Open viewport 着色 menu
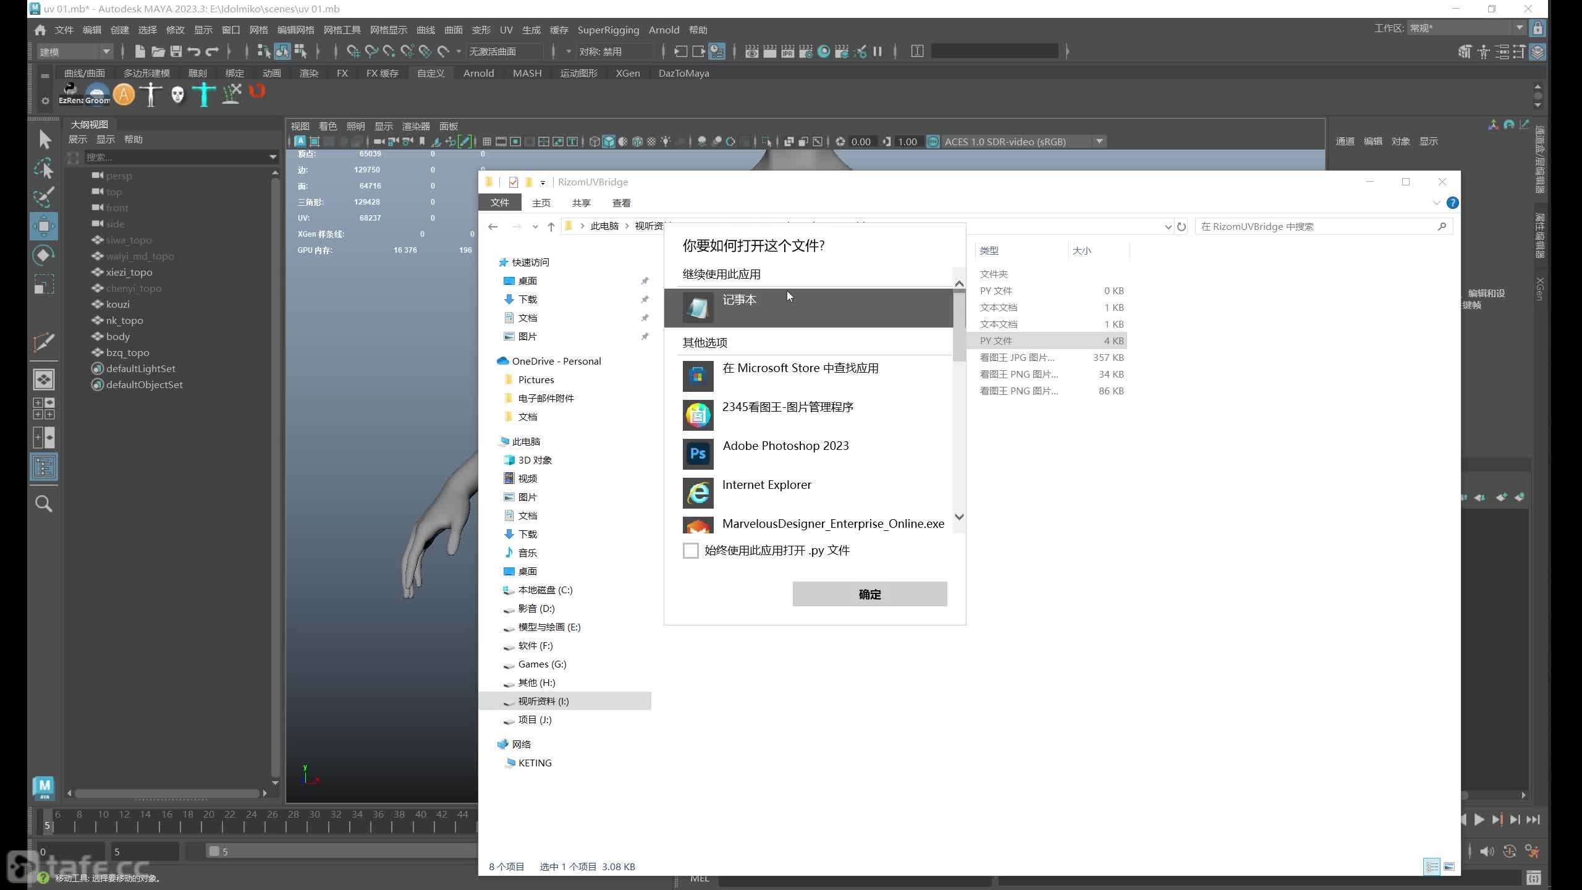 click(328, 126)
